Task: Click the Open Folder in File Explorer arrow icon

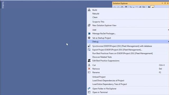Action: [89, 89]
